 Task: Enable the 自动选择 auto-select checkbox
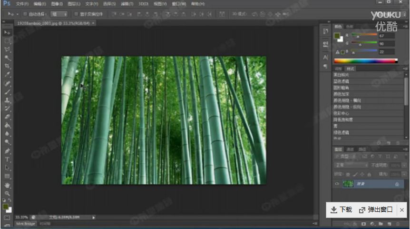pos(25,14)
